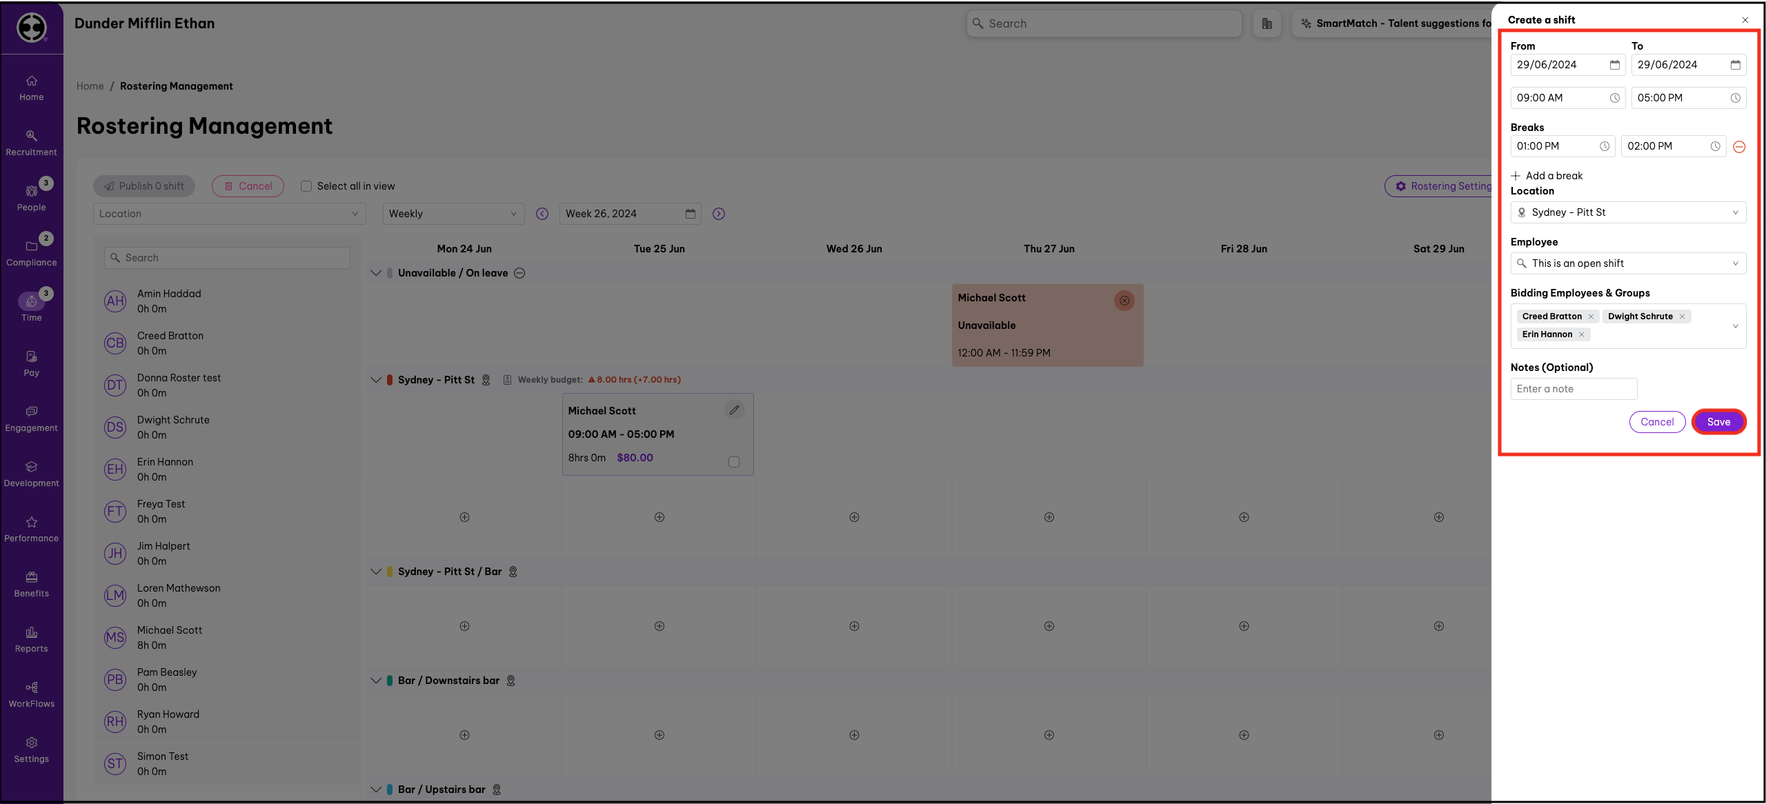Open the Recruitment sidebar section
This screenshot has width=1766, height=804.
pyautogui.click(x=31, y=142)
